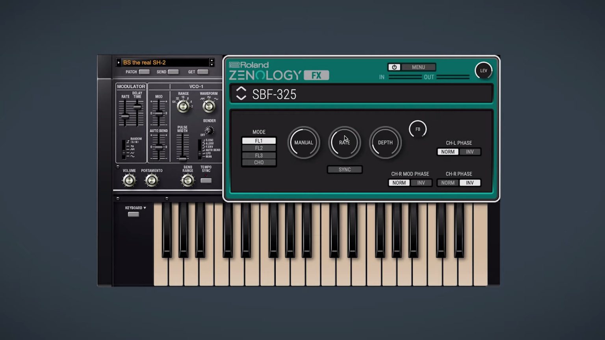Viewport: 605px width, 340px height.
Task: Click the Roland logo on the ZENOLOGY FX panel
Action: click(x=249, y=65)
